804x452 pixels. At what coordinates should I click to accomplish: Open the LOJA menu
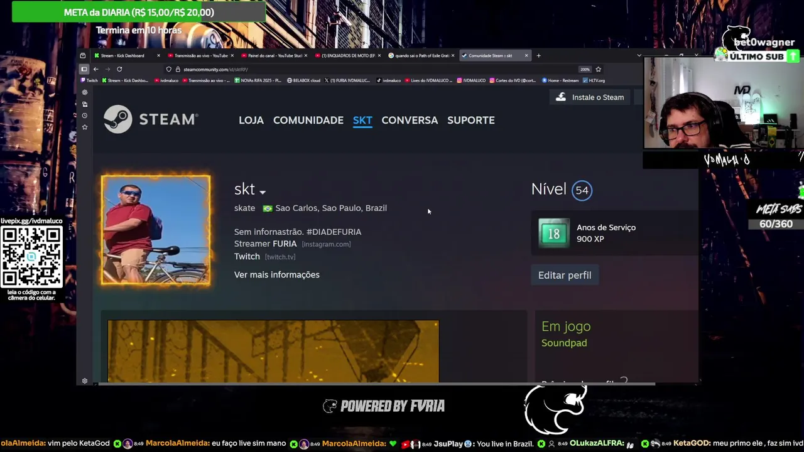pyautogui.click(x=251, y=120)
